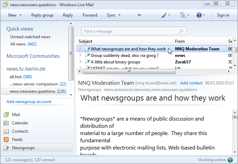Open the Menus icon in toolbar
Screen dimensions: 238x164
coord(183,15)
